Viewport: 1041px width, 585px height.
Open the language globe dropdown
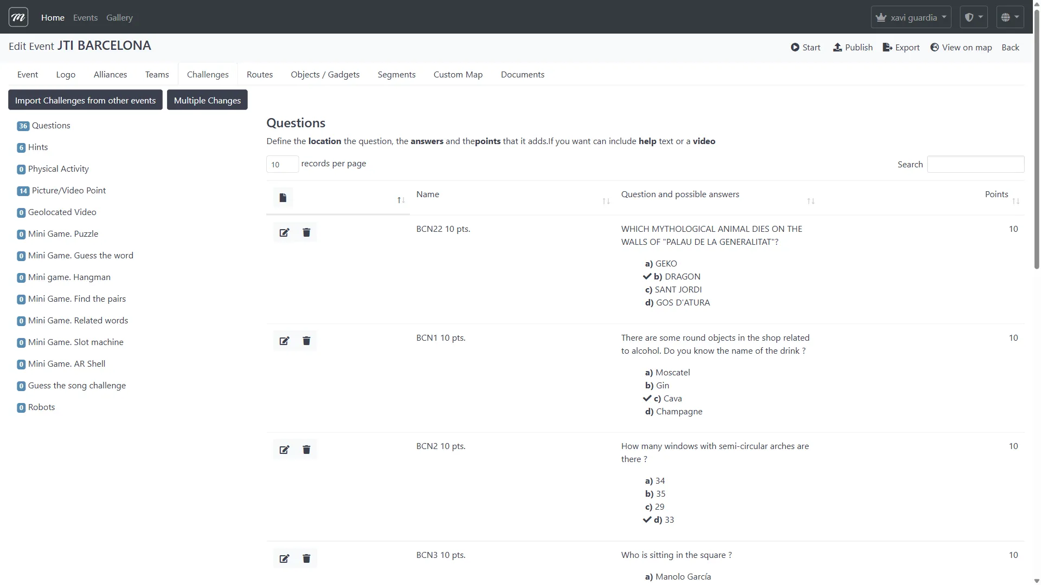click(x=1010, y=17)
